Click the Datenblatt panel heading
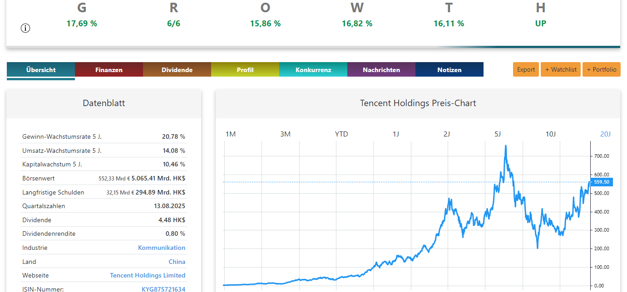627x292 pixels. pyautogui.click(x=104, y=103)
